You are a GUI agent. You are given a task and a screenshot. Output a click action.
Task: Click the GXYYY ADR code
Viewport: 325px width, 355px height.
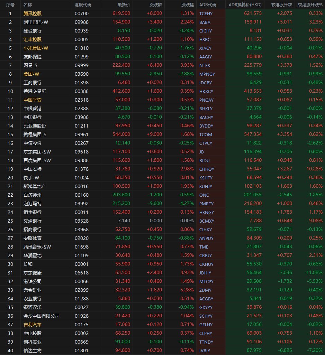pos(206,307)
